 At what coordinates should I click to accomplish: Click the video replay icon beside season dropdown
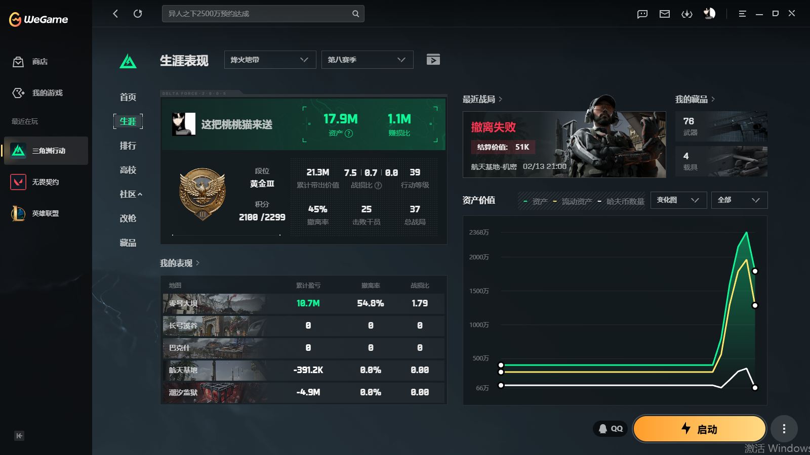[x=433, y=60]
